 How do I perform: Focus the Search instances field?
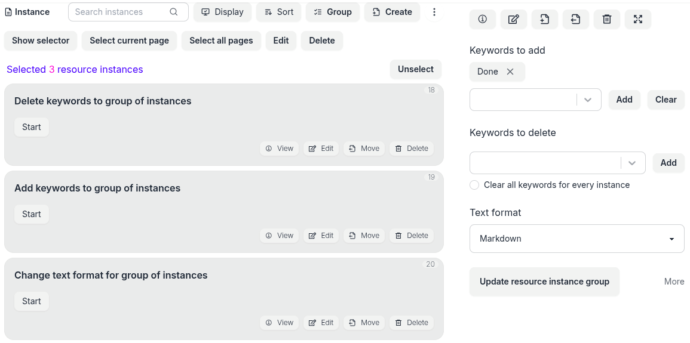point(119,12)
